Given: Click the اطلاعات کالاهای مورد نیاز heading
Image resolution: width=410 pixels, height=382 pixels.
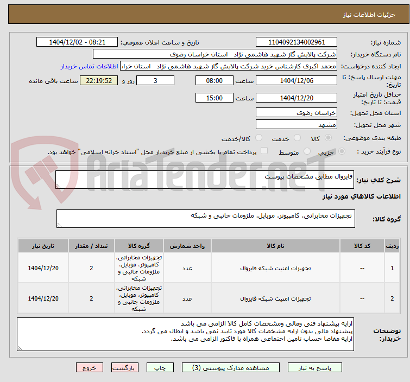Looking at the screenshot, I should 361,196.
